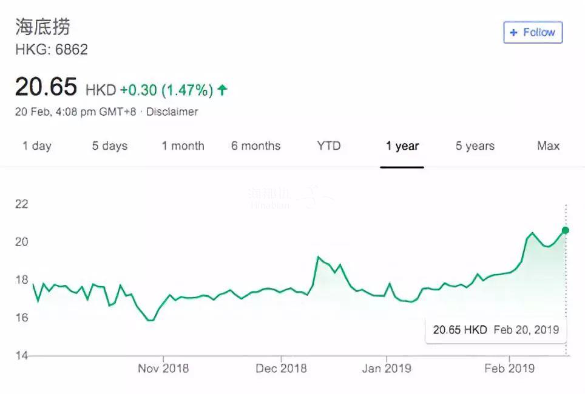
Task: Click the HKG: 6862 ticker text
Action: click(52, 50)
